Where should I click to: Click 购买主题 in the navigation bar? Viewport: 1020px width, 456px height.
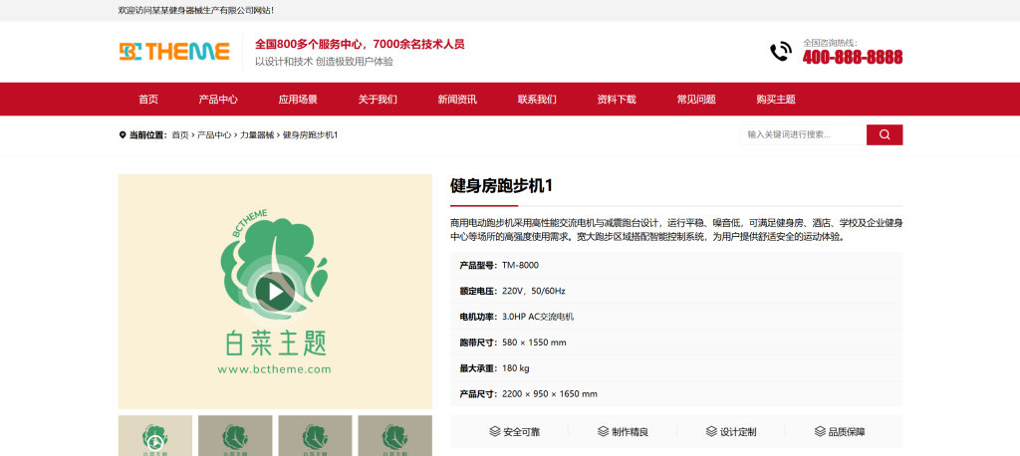pyautogui.click(x=776, y=100)
